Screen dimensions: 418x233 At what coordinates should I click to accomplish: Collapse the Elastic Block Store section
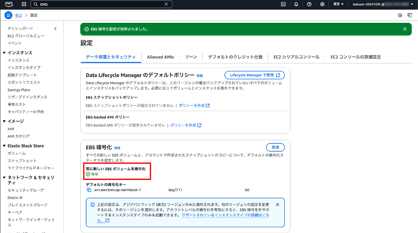pos(4,146)
